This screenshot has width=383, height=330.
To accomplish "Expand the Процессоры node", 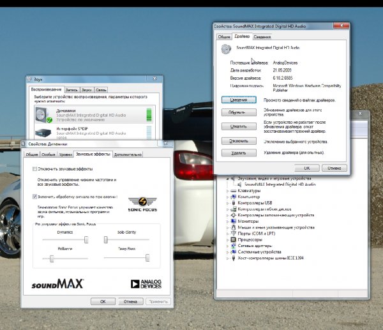I will pos(228,240).
